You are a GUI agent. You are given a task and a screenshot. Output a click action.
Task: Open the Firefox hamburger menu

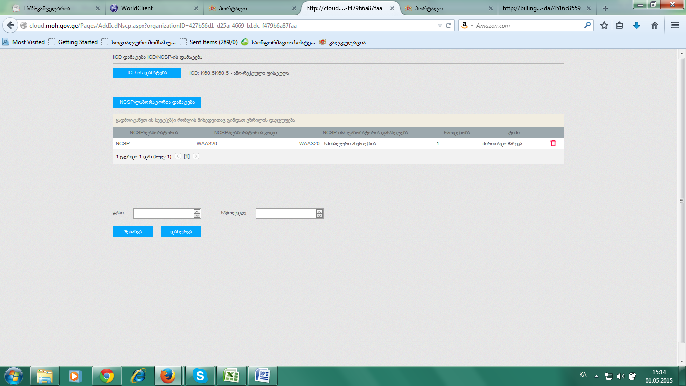click(675, 26)
